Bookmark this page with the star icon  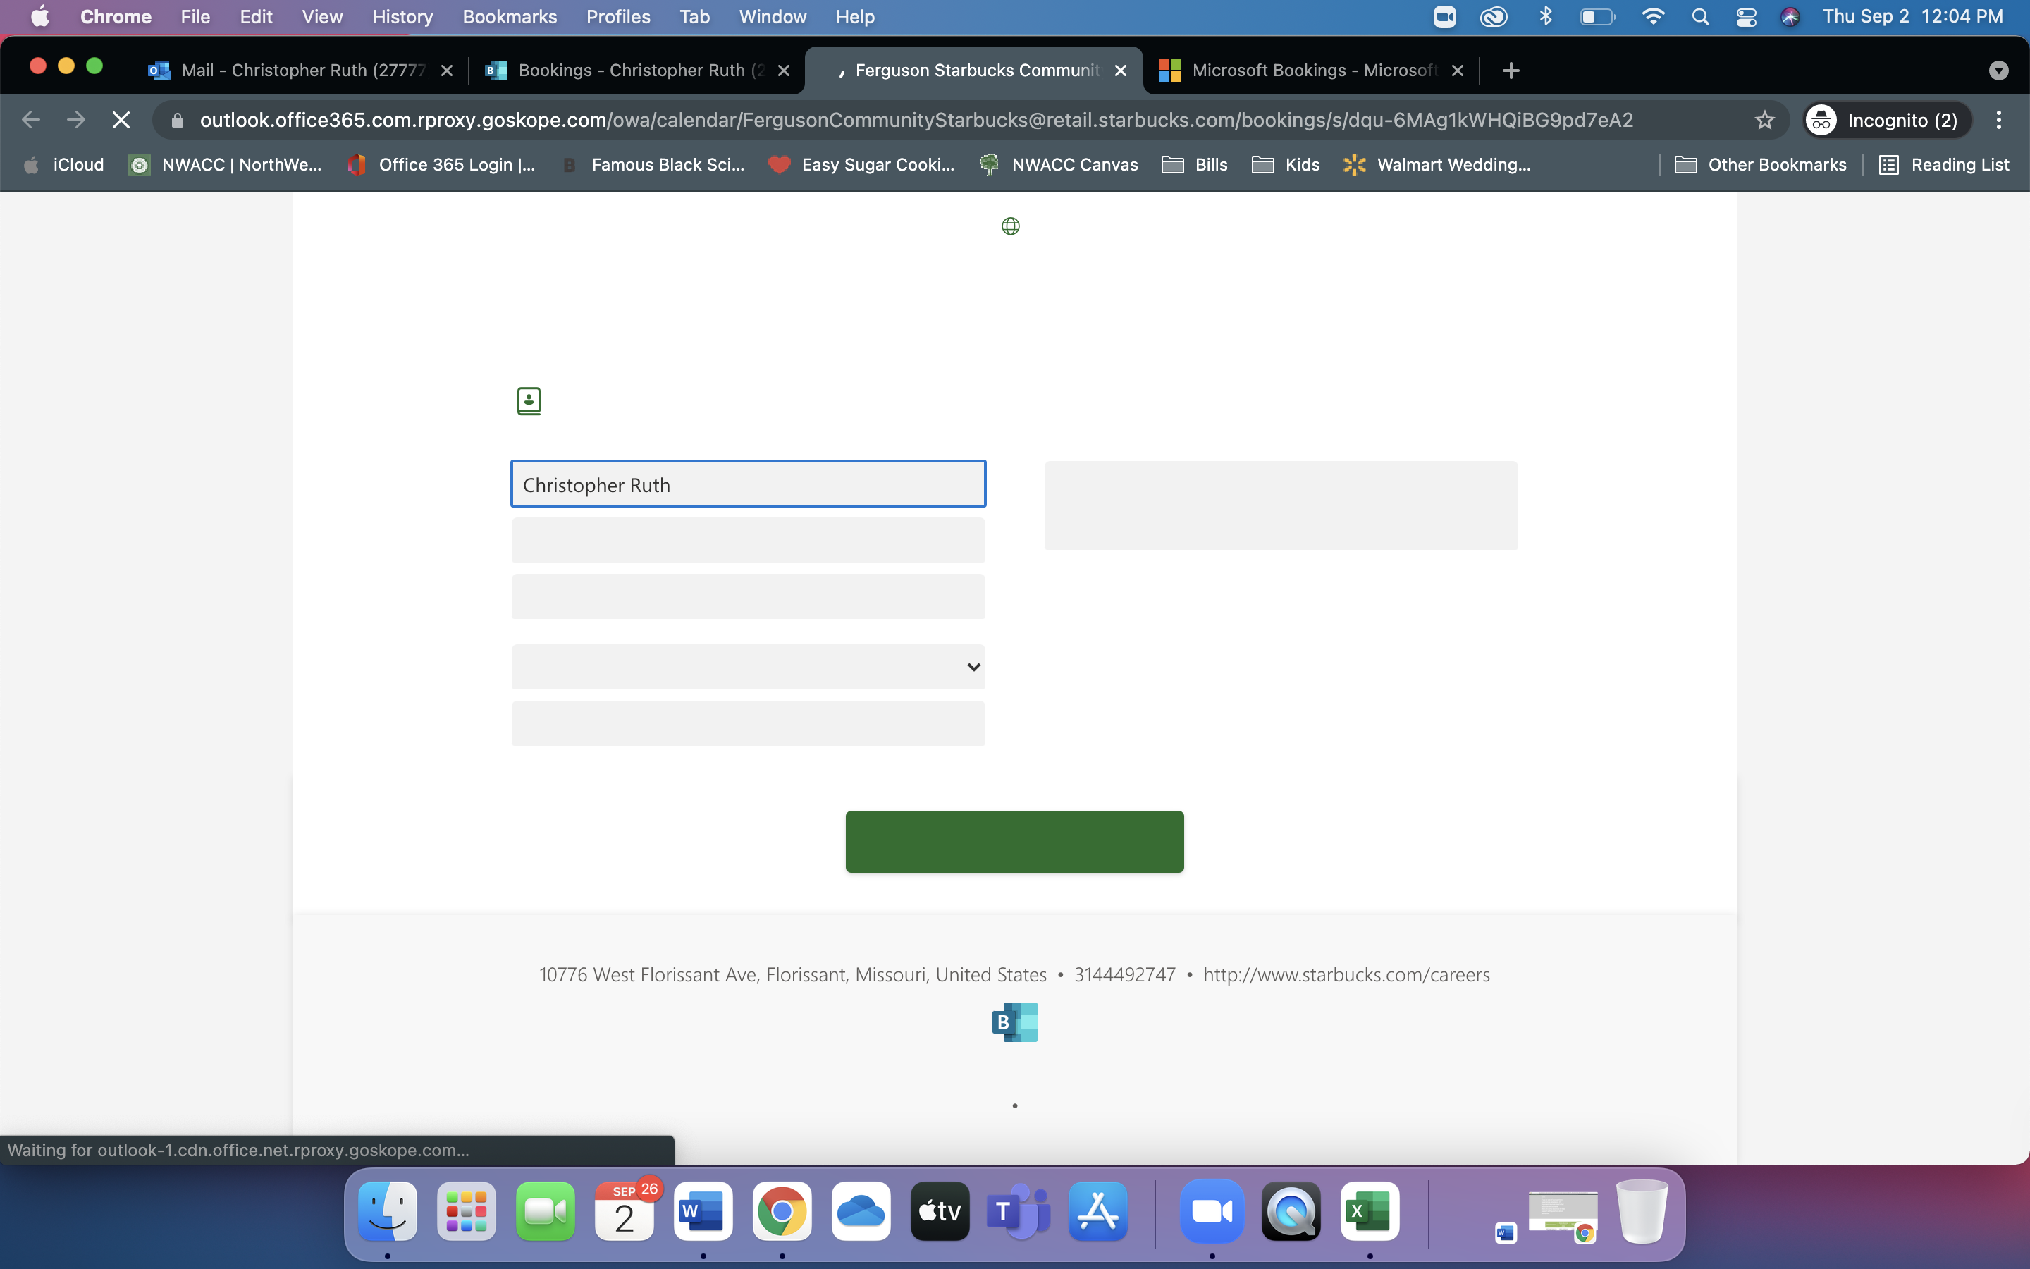point(1765,120)
